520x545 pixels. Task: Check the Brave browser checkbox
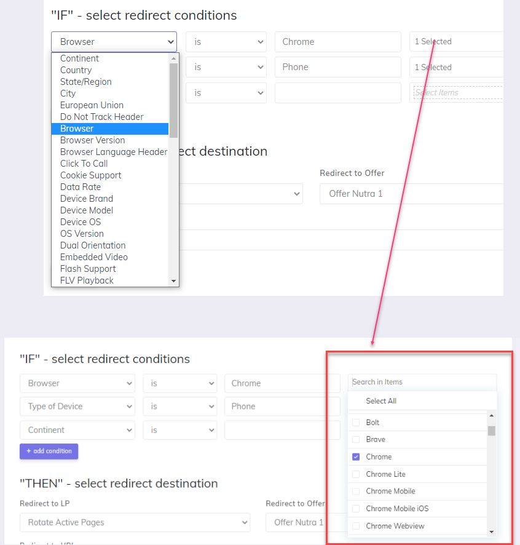pyautogui.click(x=356, y=440)
